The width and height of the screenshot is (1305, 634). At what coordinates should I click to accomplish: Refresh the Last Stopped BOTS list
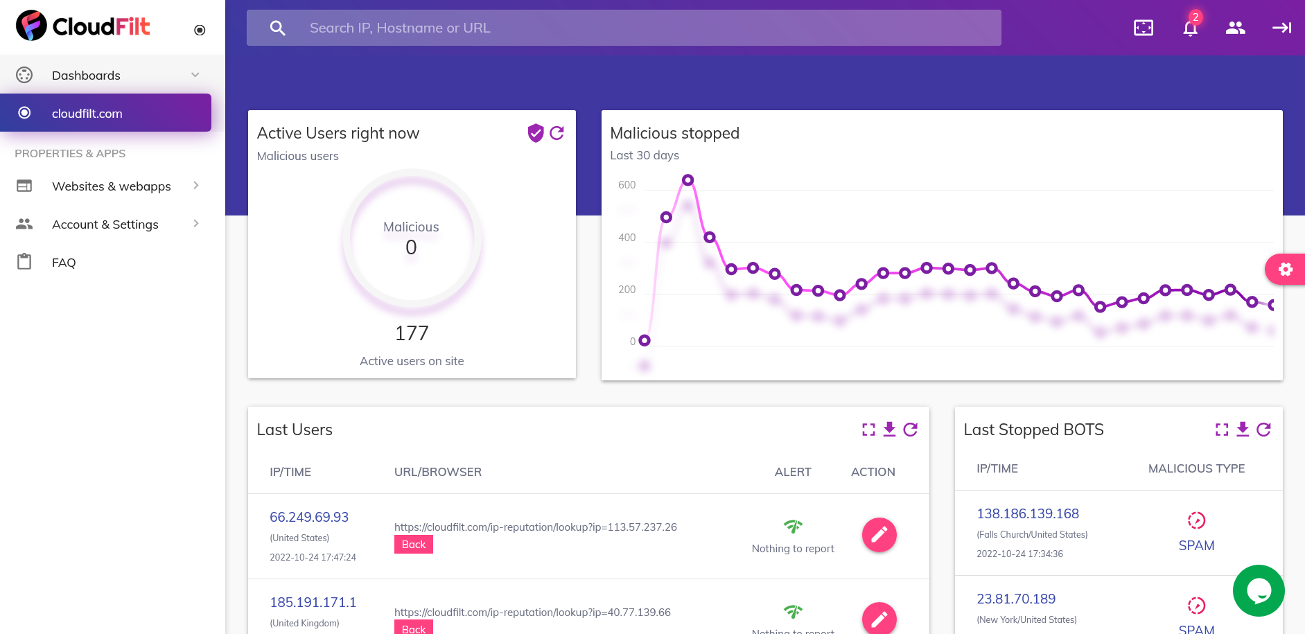point(1264,430)
